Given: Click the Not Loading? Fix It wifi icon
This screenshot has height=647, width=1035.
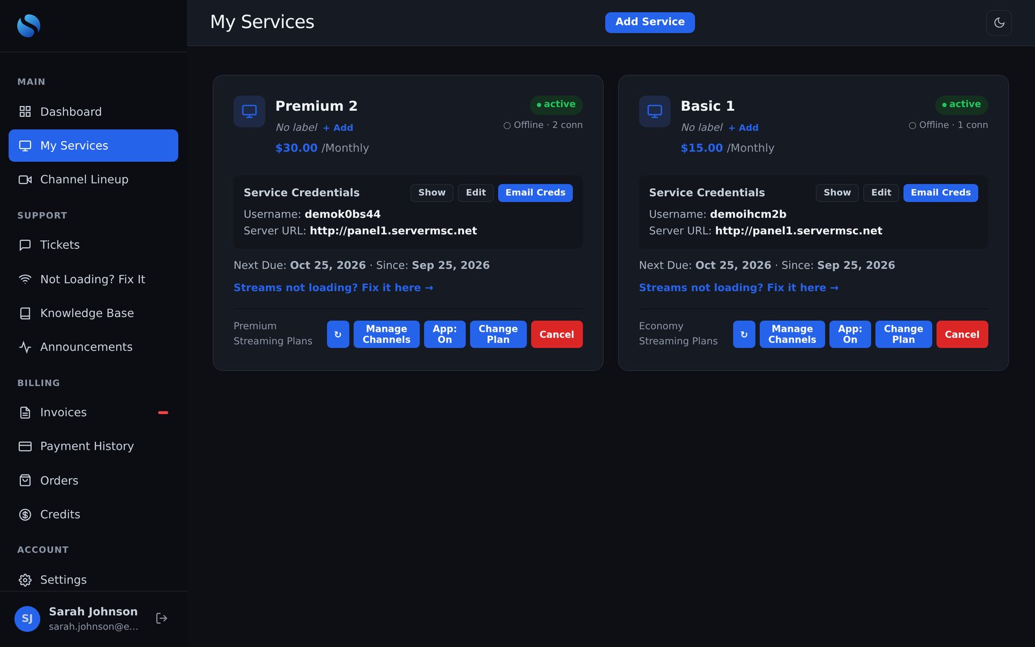Looking at the screenshot, I should 25,279.
